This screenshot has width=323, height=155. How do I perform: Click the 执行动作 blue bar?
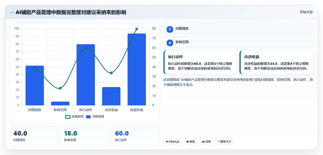[x=86, y=75]
